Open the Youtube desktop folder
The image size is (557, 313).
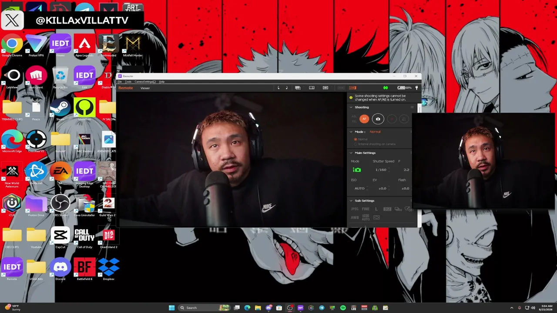[x=36, y=238]
